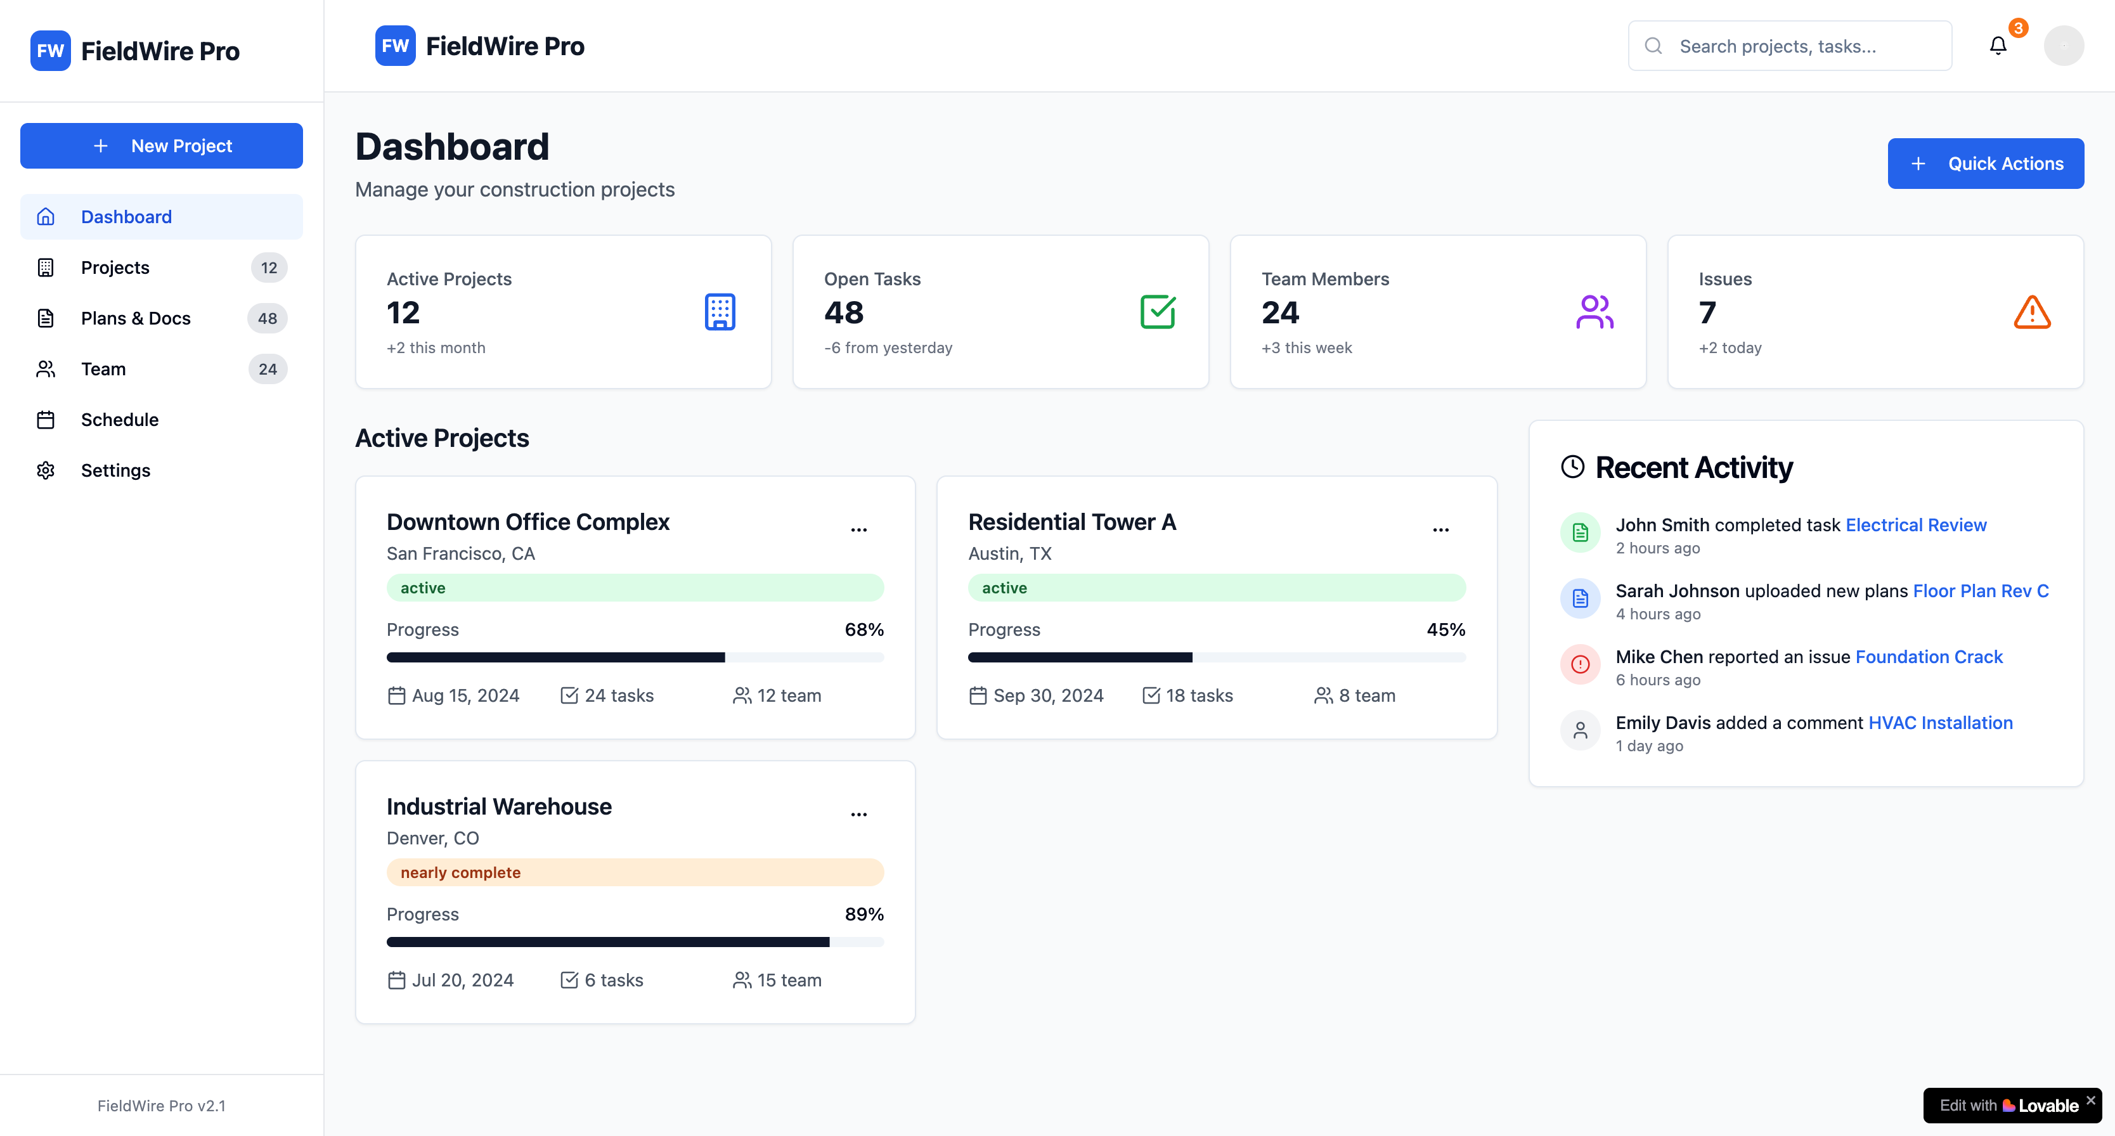Open Downtown Office Complex more options menu

859,530
